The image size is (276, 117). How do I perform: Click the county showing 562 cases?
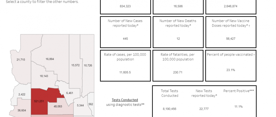91,104
